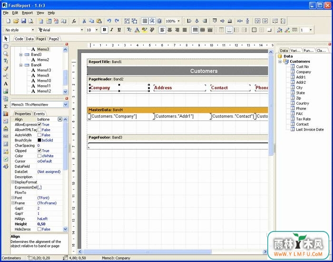The width and height of the screenshot is (333, 262).
Task: Insert a Picture object
Action: pos(6,91)
